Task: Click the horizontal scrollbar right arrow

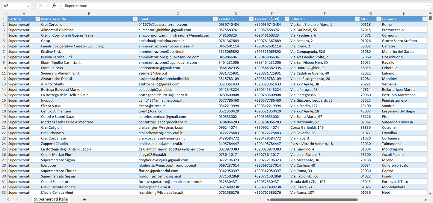Action: pyautogui.click(x=426, y=199)
